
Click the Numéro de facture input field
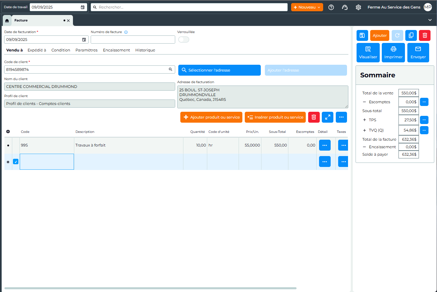click(133, 40)
